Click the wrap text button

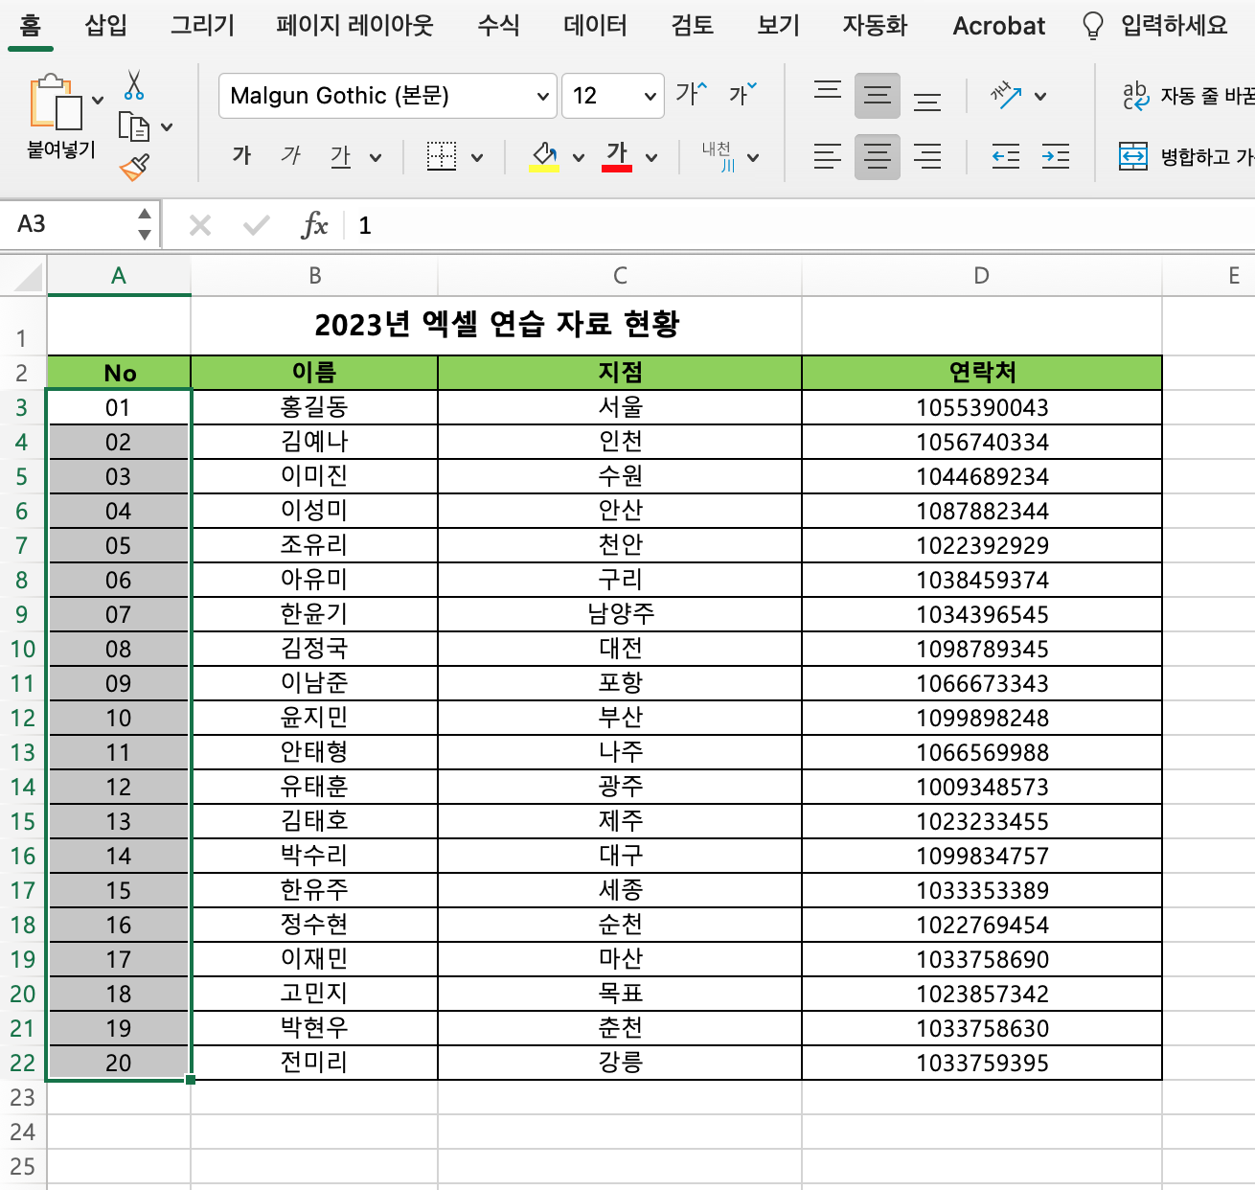(x=1188, y=95)
